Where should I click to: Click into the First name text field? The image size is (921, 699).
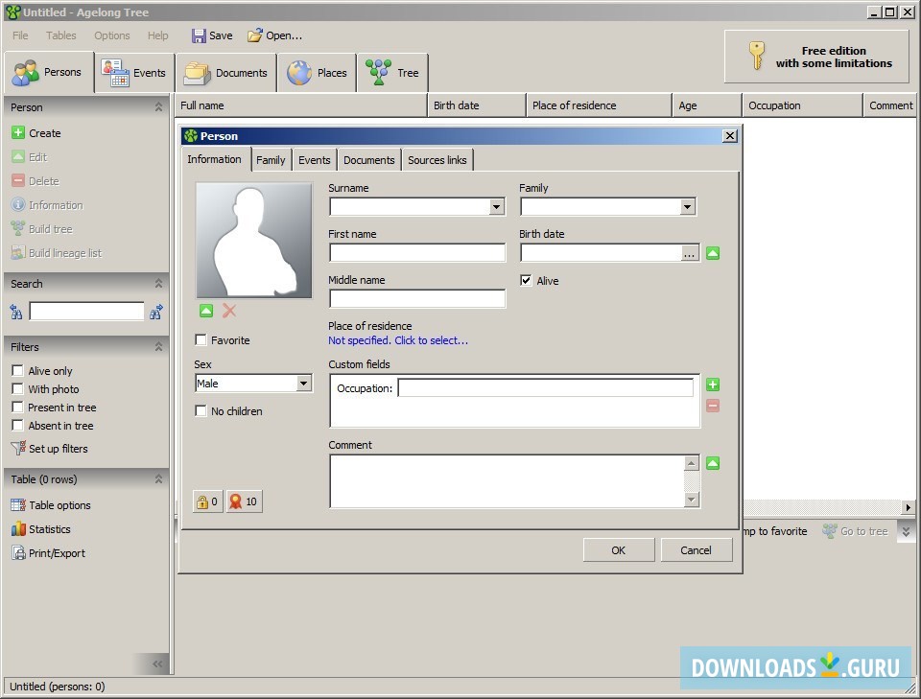(416, 253)
